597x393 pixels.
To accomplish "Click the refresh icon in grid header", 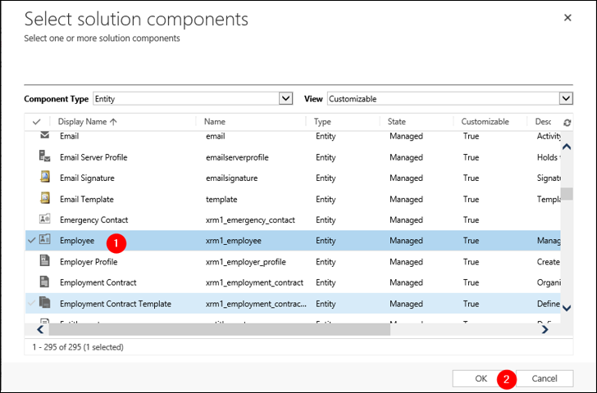I will pyautogui.click(x=567, y=122).
